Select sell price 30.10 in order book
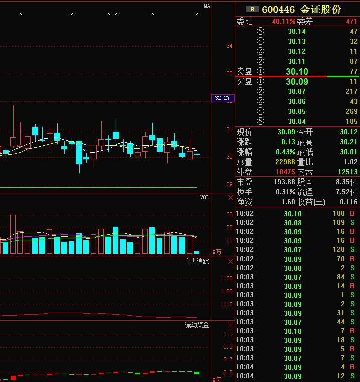This screenshot has width=360, height=382. click(297, 72)
